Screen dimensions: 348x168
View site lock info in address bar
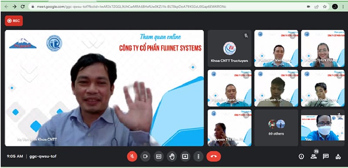33,7
